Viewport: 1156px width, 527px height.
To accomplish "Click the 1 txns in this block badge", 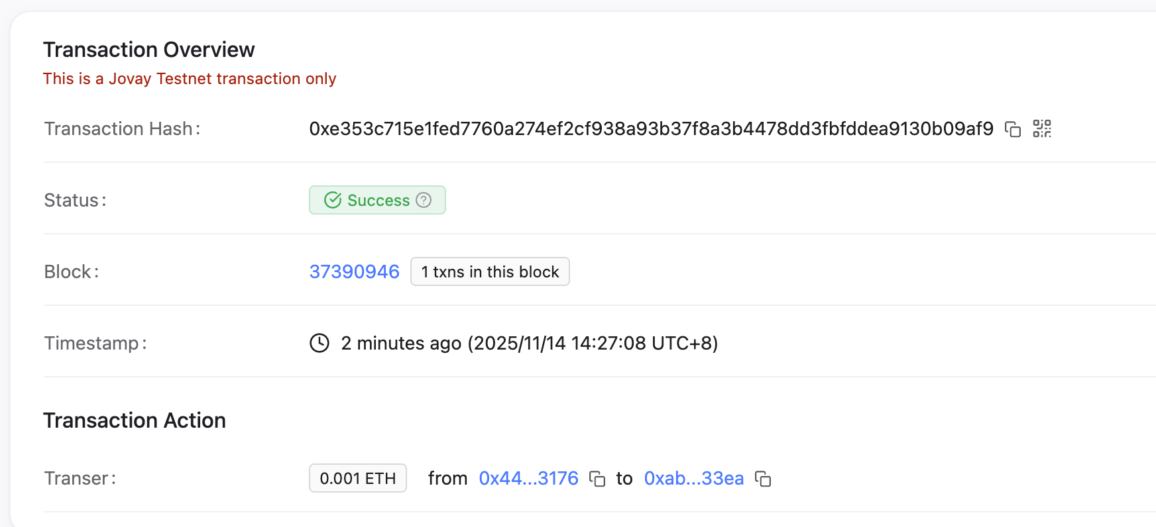I will (x=490, y=271).
